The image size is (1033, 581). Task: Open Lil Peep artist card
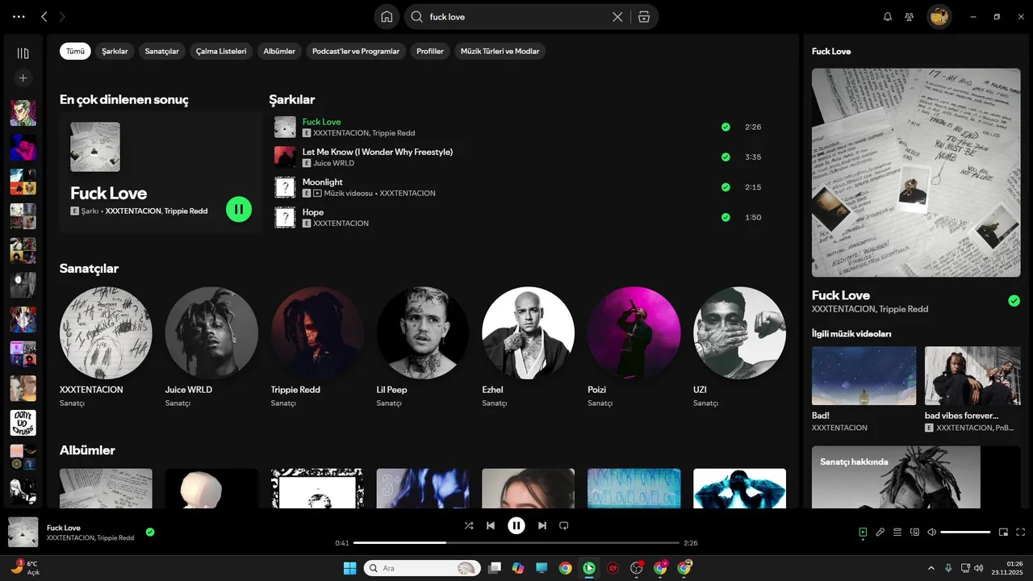tap(423, 347)
